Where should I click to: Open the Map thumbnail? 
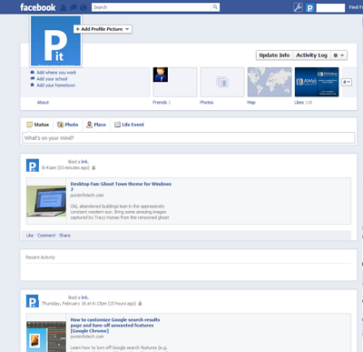[x=270, y=82]
